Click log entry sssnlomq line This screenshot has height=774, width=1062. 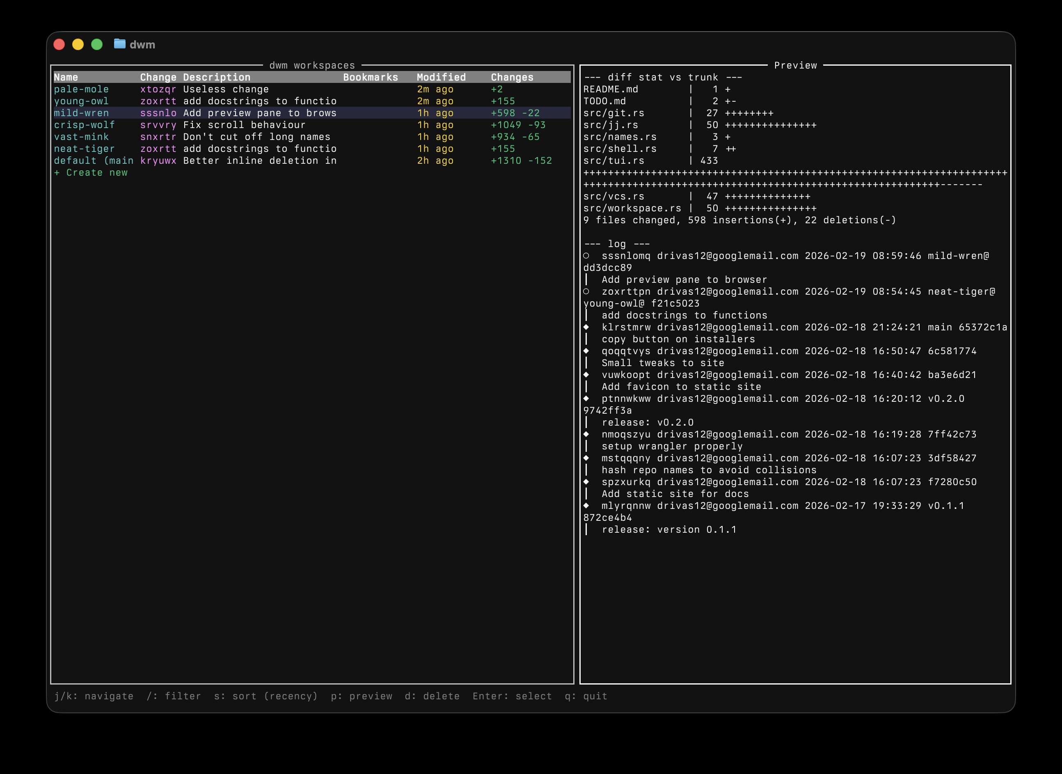click(786, 256)
